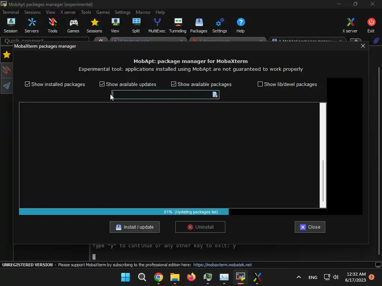Close the MobaXterm packages manager dialog

[x=363, y=46]
